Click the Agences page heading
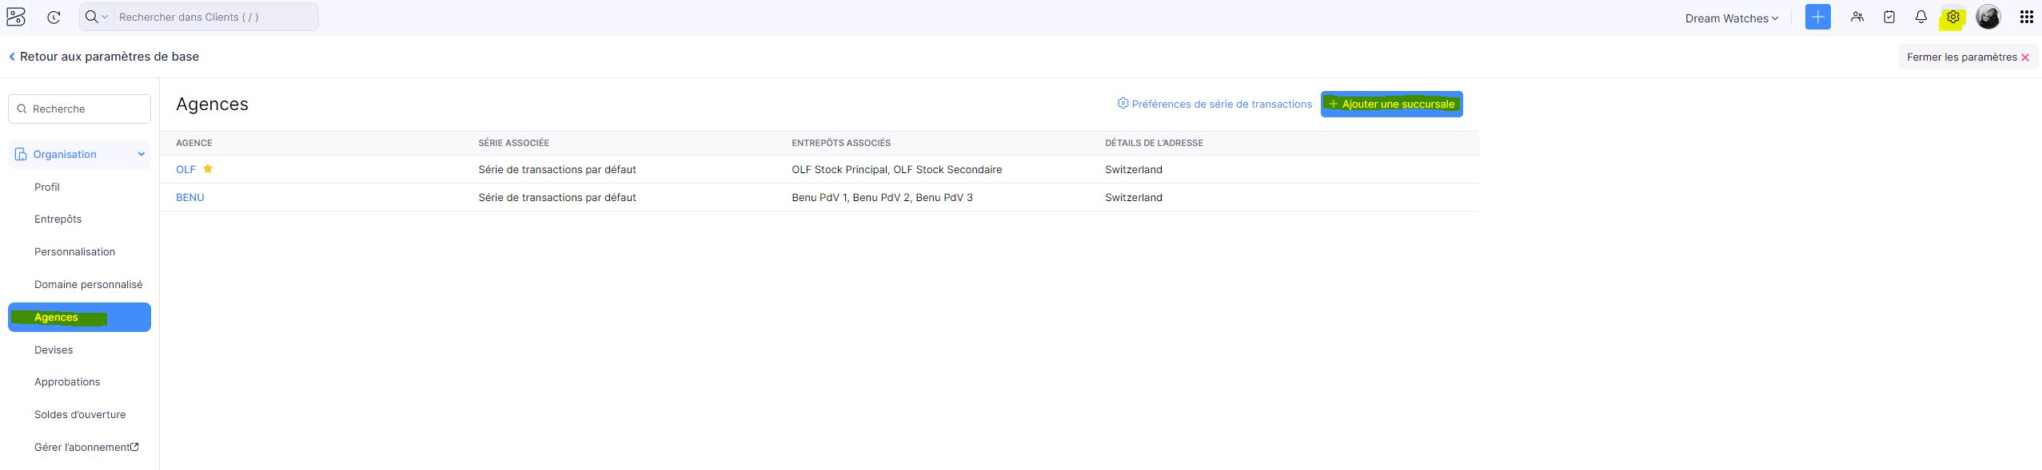 (212, 104)
